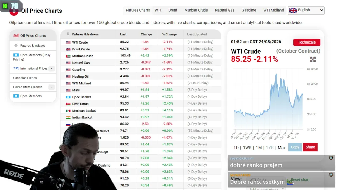Open the Murban Crude tab in the top nav
The height and width of the screenshot is (190, 338).
click(196, 10)
